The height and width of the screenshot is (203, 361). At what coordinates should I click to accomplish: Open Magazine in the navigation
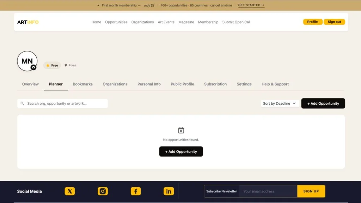186,22
